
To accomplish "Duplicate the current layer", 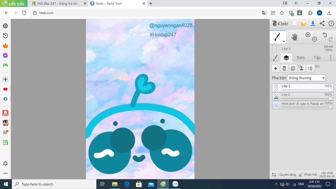I will (x=293, y=68).
